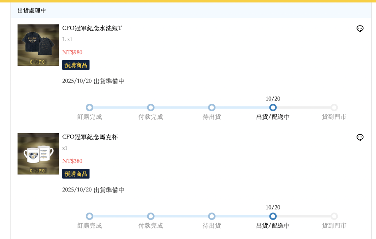Click the 出貨處理中 section header
The height and width of the screenshot is (239, 376).
pyautogui.click(x=32, y=10)
